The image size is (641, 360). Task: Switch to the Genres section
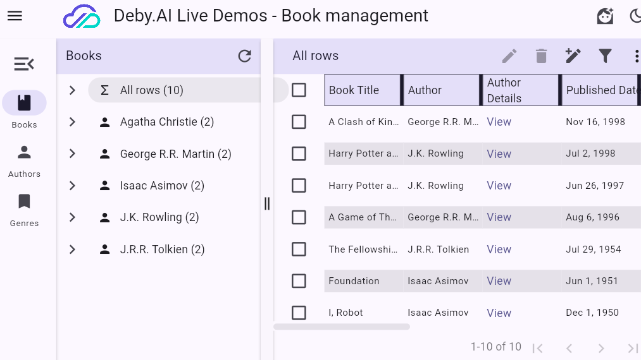pos(24,210)
